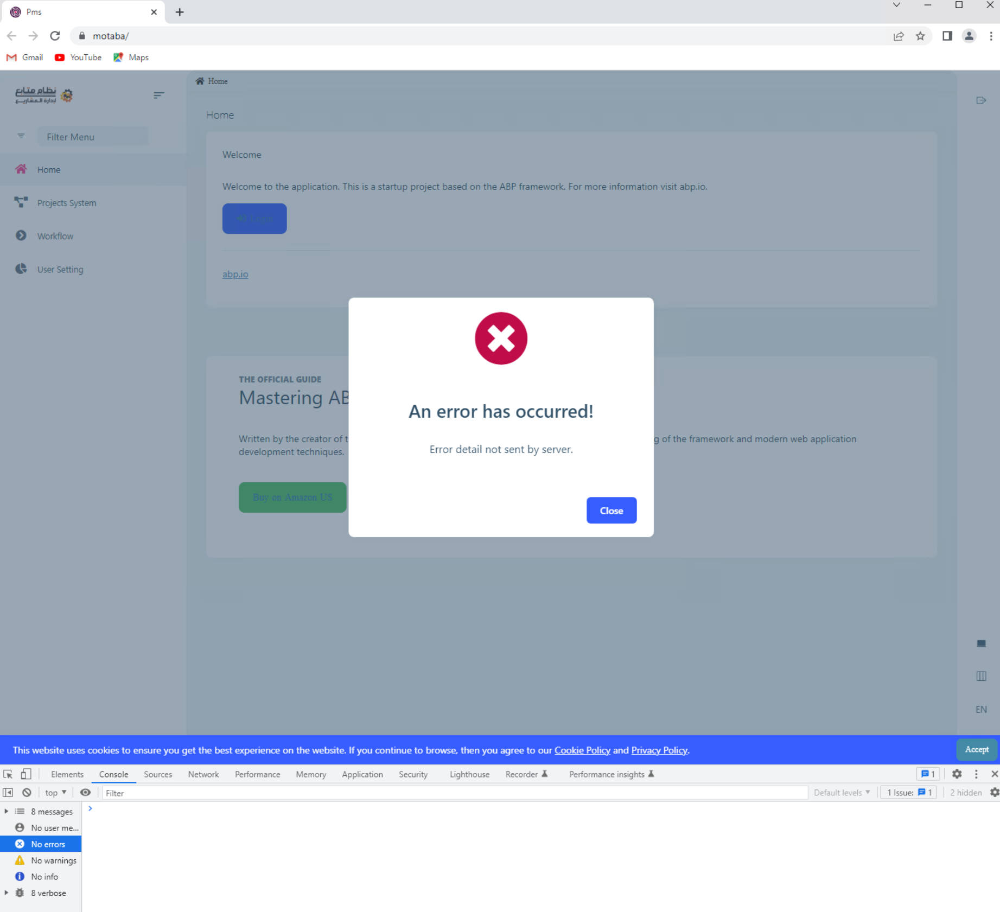
Task: Switch to the Lighthouse tab
Action: pos(469,774)
